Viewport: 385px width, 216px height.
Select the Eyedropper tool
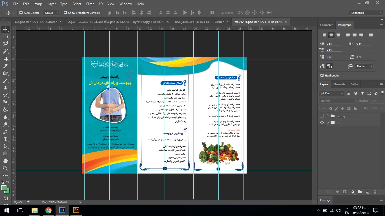(5, 66)
